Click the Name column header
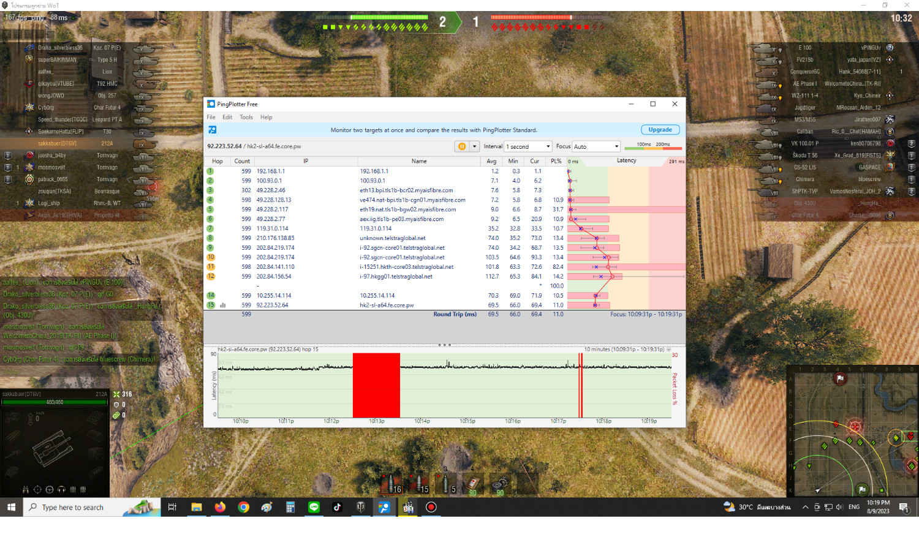Image resolution: width=919 pixels, height=537 pixels. click(x=419, y=161)
